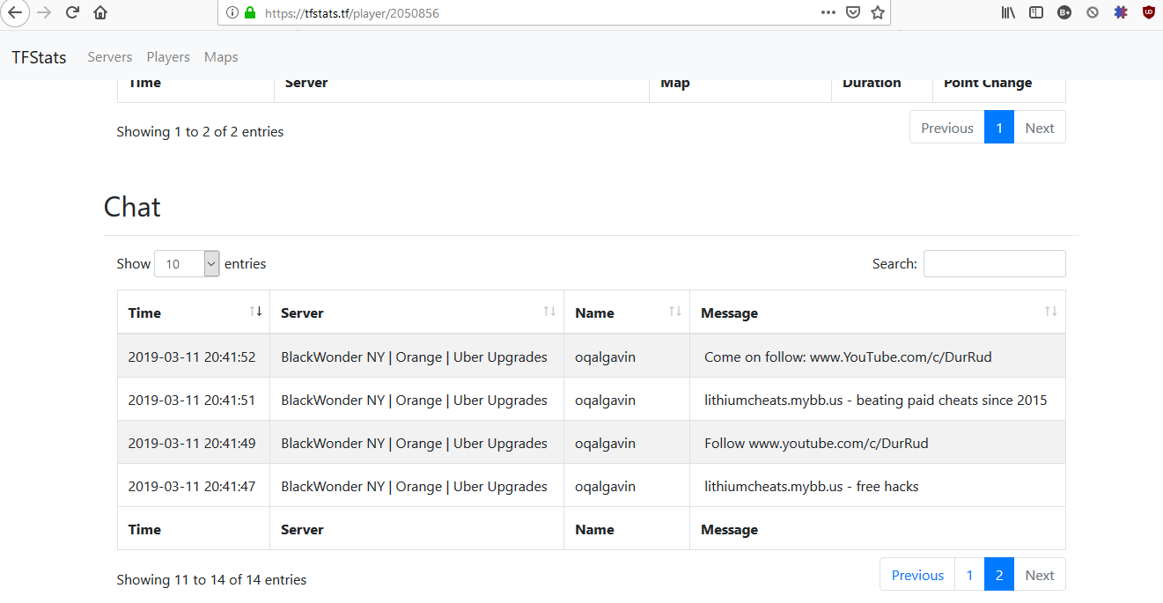The image size is (1163, 603).
Task: Click the Duration column header
Action: point(872,84)
